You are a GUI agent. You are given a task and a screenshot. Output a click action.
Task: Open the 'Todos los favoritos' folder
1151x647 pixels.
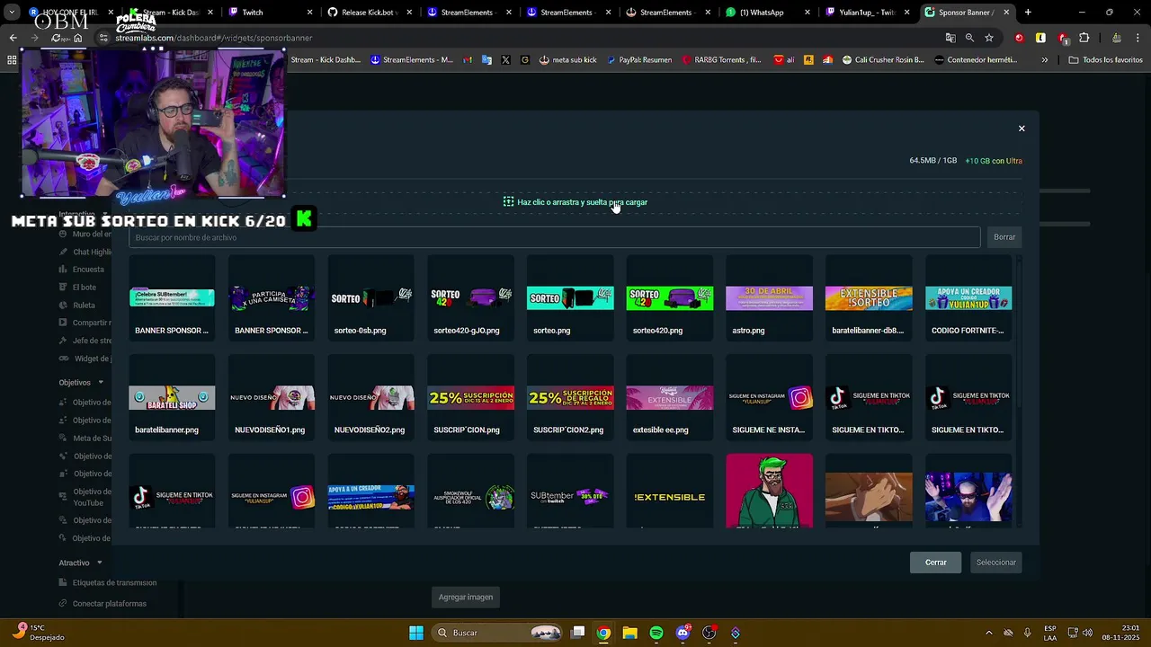pyautogui.click(x=1106, y=60)
